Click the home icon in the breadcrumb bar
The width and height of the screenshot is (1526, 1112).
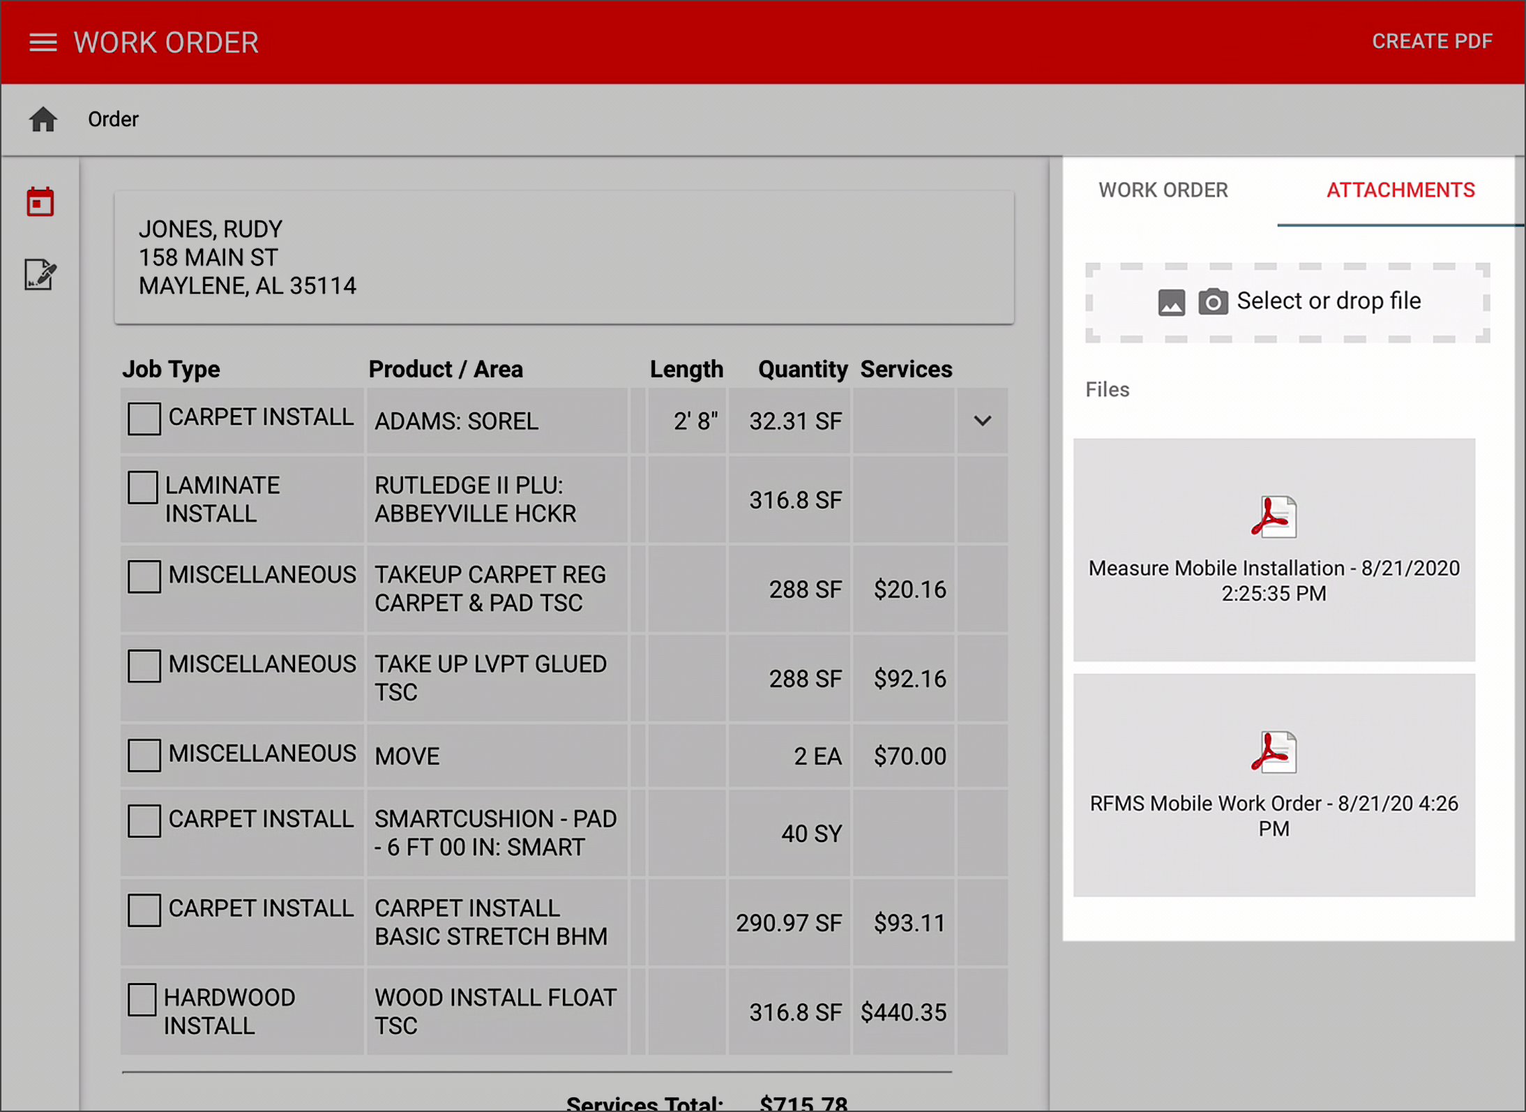click(x=43, y=119)
